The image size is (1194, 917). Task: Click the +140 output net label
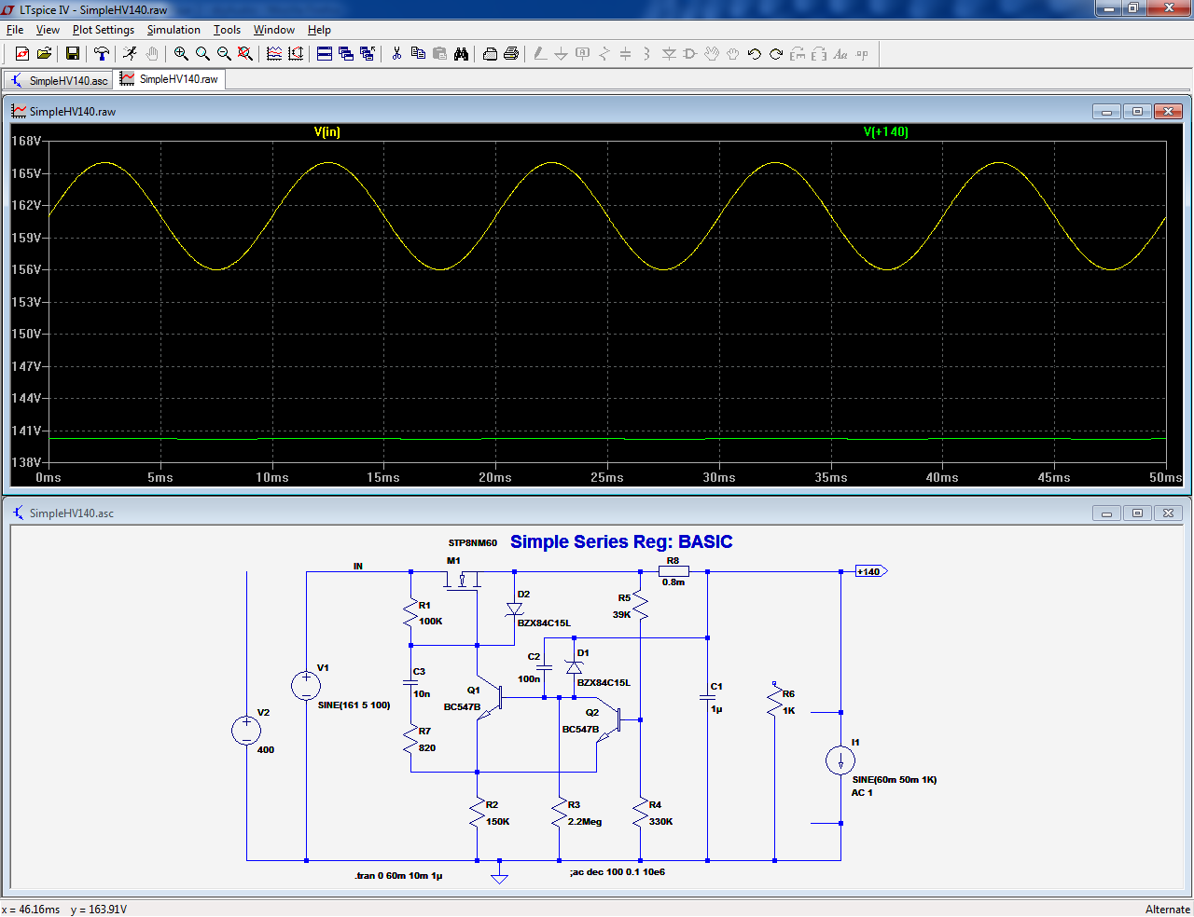pyautogui.click(x=870, y=571)
